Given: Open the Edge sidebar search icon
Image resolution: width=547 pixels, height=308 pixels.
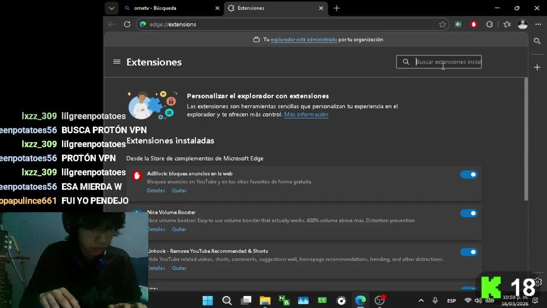Looking at the screenshot, I should coord(537,41).
